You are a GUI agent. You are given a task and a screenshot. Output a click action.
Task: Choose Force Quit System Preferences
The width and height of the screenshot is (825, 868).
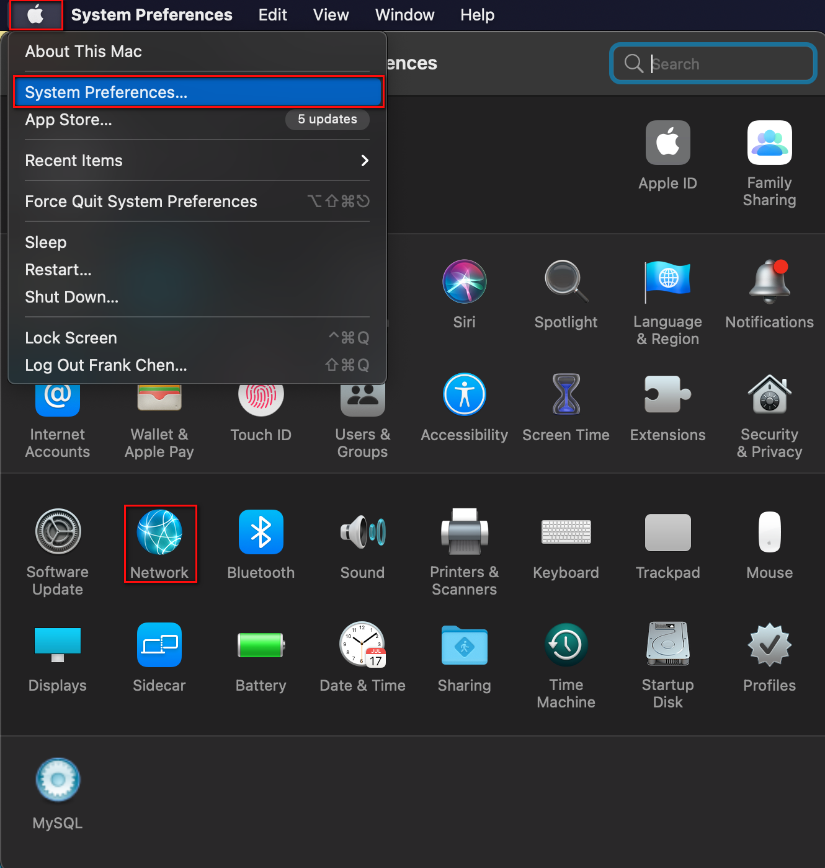[x=197, y=201]
